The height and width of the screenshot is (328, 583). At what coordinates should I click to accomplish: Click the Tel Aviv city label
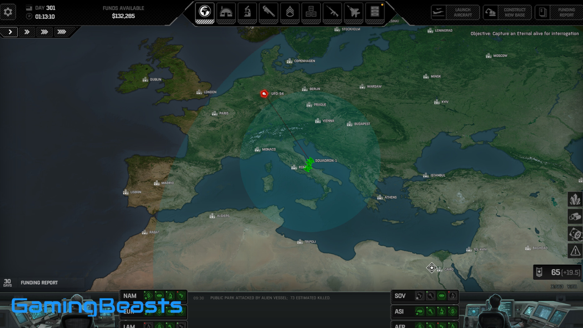coord(480,250)
